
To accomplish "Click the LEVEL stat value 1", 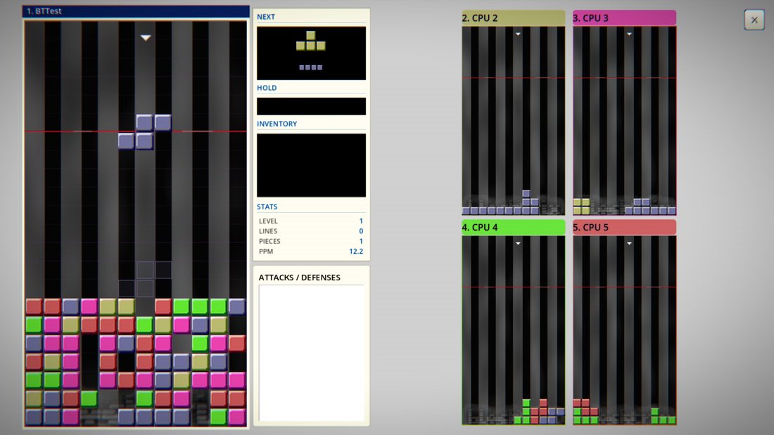I will tap(361, 221).
